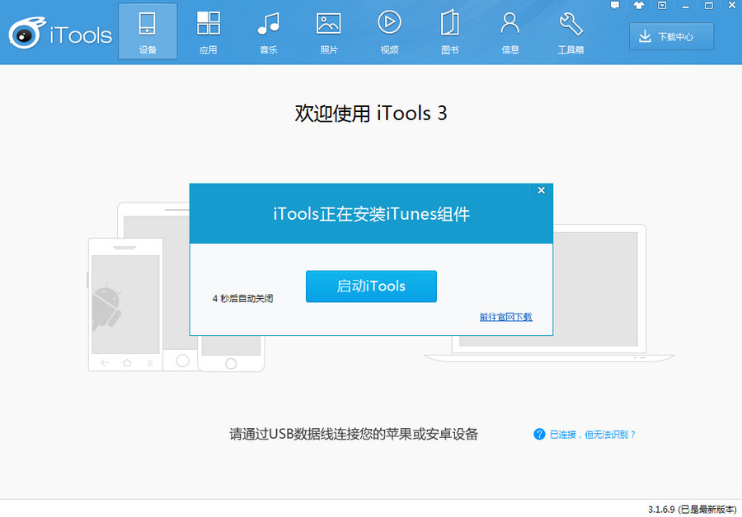Open the 音乐 (Music) section
Image resolution: width=742 pixels, height=517 pixels.
click(268, 32)
